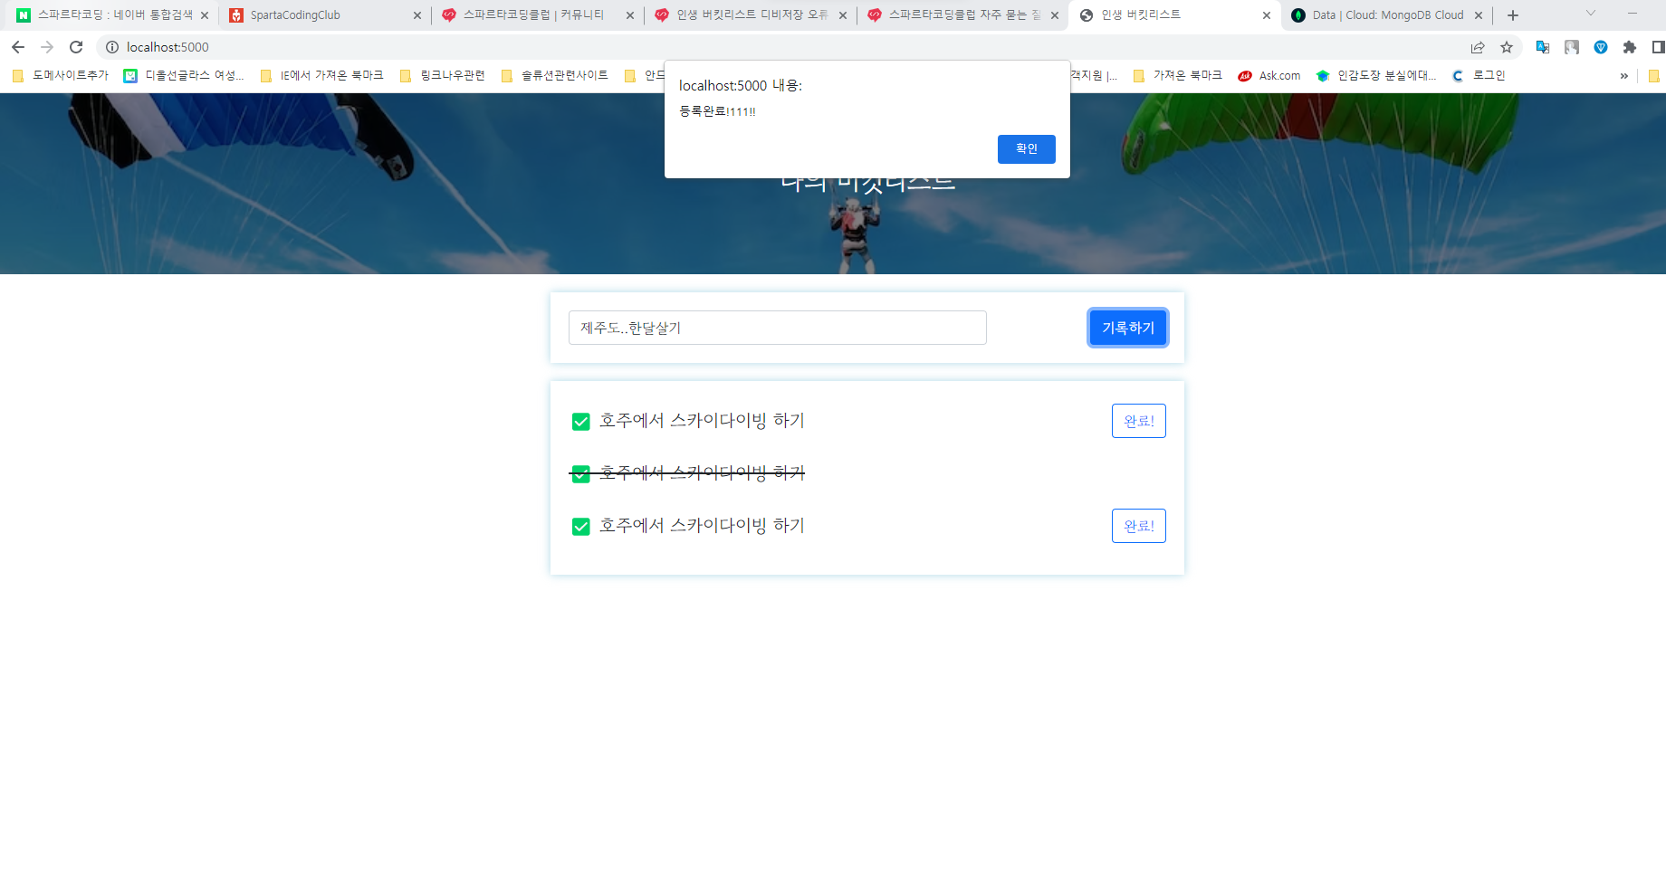Image resolution: width=1666 pixels, height=896 pixels.
Task: Confirm the alert with 확인 button
Action: pyautogui.click(x=1026, y=149)
